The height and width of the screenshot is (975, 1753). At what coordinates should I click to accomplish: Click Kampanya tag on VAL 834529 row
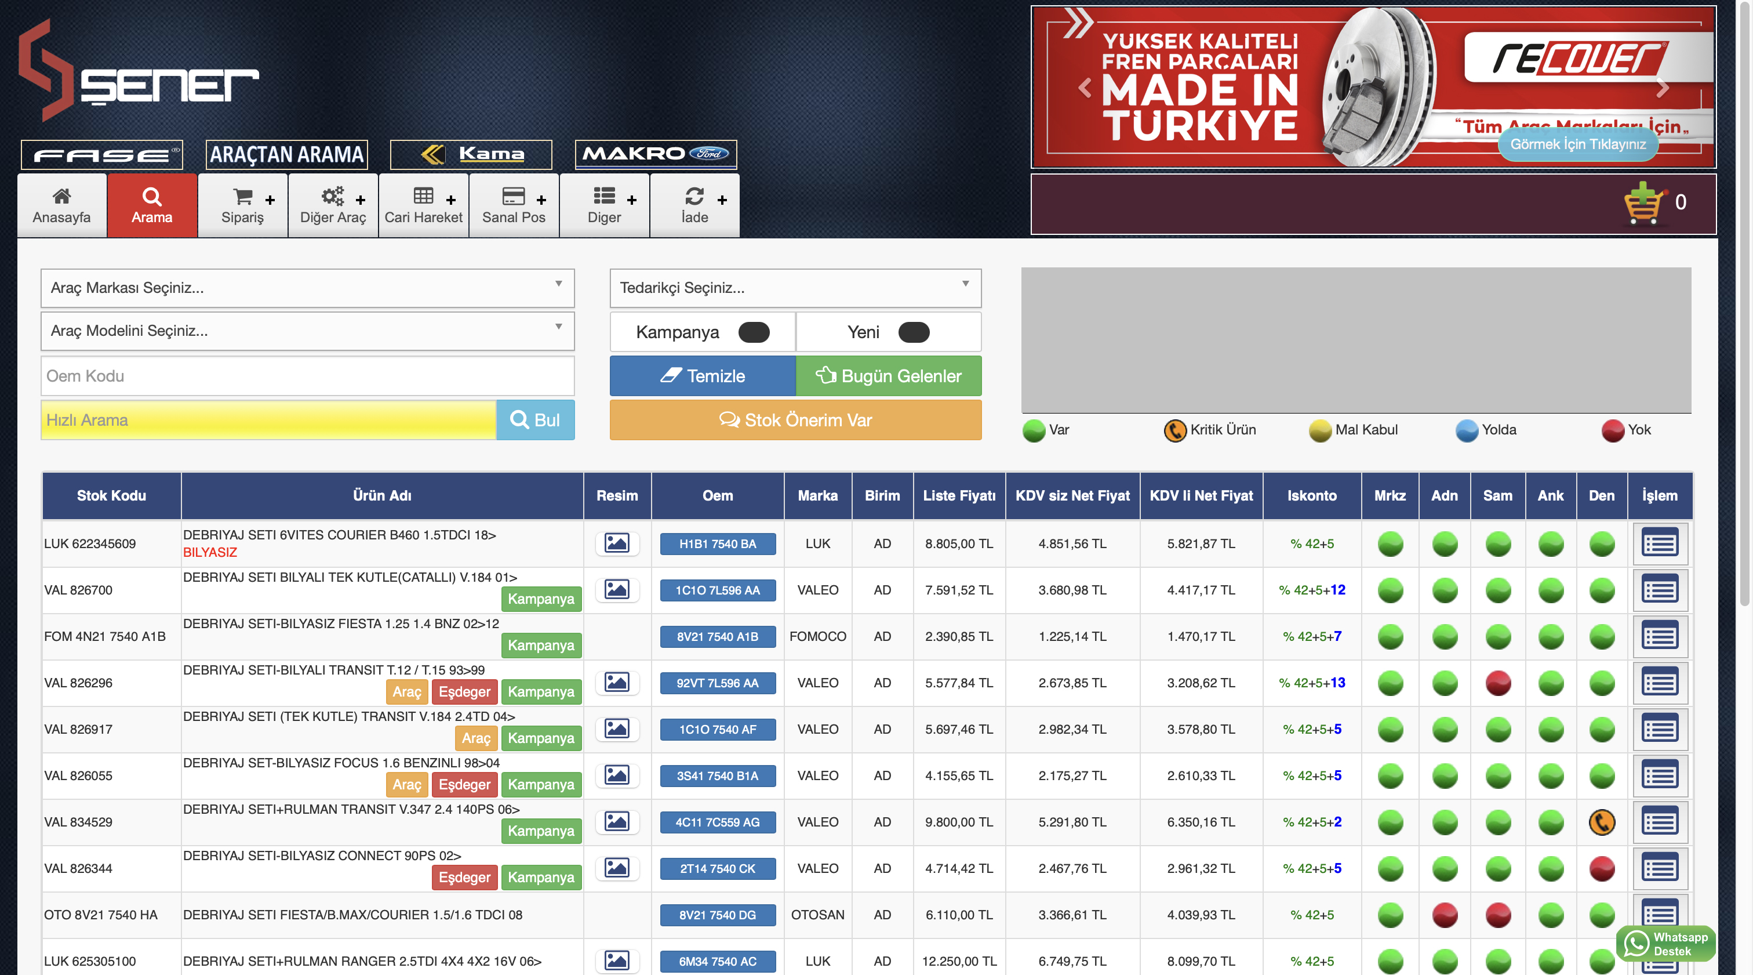click(541, 831)
